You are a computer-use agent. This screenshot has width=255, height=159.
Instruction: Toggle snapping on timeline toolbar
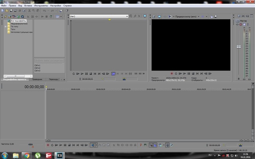click(151, 145)
